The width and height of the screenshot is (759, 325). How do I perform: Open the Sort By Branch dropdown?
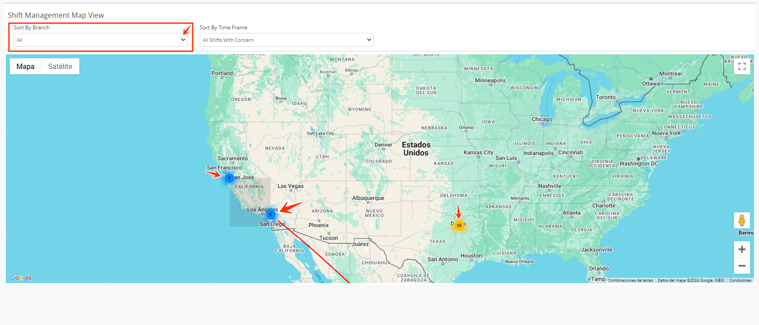click(100, 40)
